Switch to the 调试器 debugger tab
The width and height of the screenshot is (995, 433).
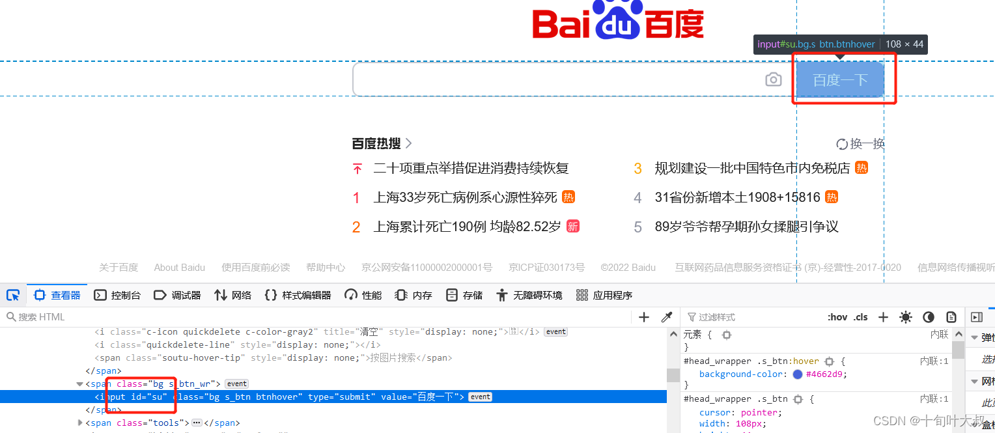[x=177, y=295]
